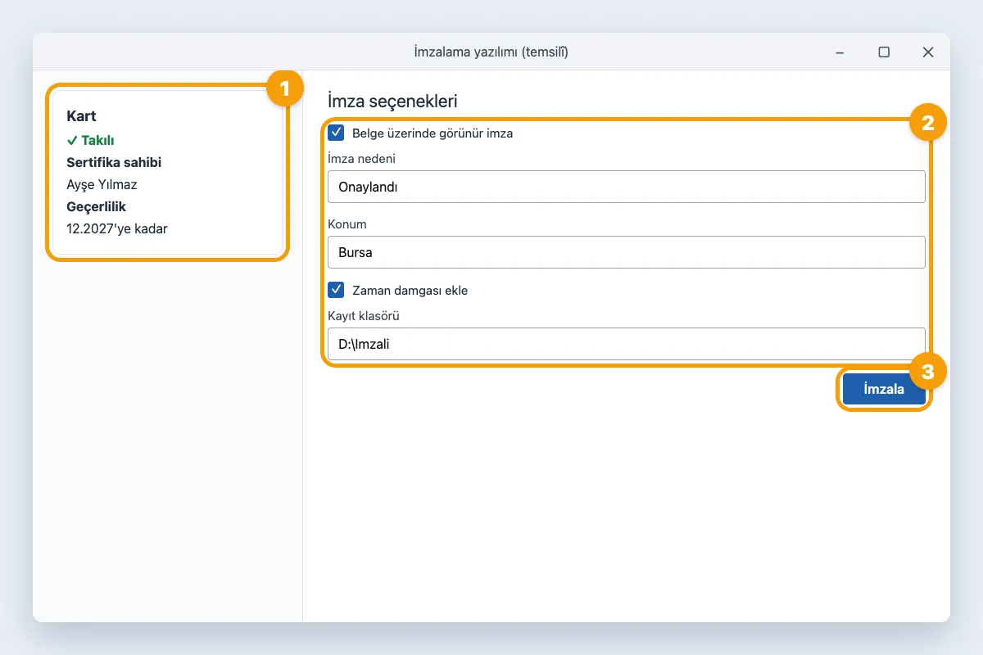Click the Geçerlilik label in the card panel

pyautogui.click(x=97, y=206)
